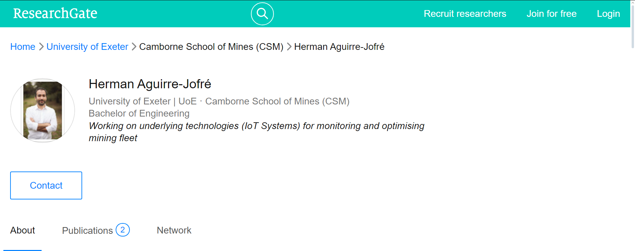Open Herman's profile photo

click(42, 111)
